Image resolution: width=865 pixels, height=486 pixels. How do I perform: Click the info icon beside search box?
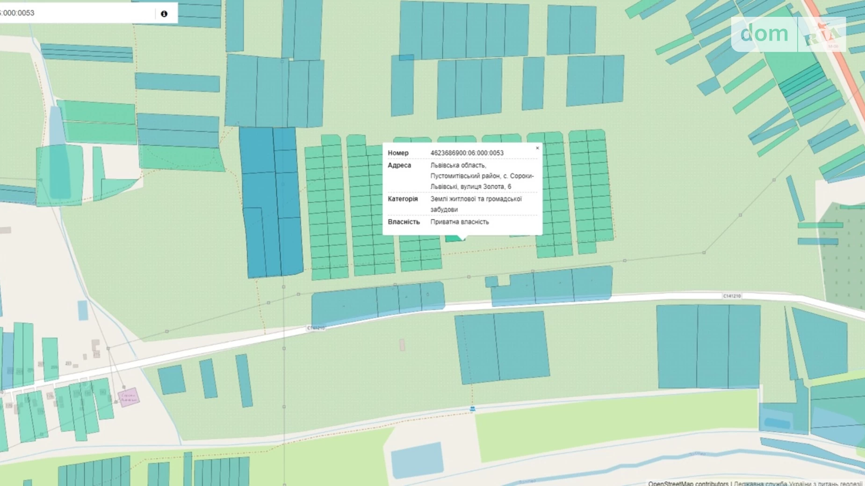click(164, 14)
